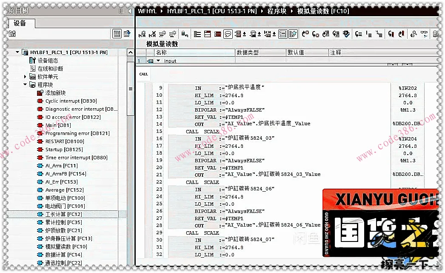
Task: Collapse the HYLBF1_PLC1_1 tree node
Action: coord(17,52)
